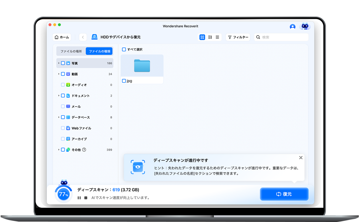
Task: Go back with the left chevron button
Action: coord(83,37)
